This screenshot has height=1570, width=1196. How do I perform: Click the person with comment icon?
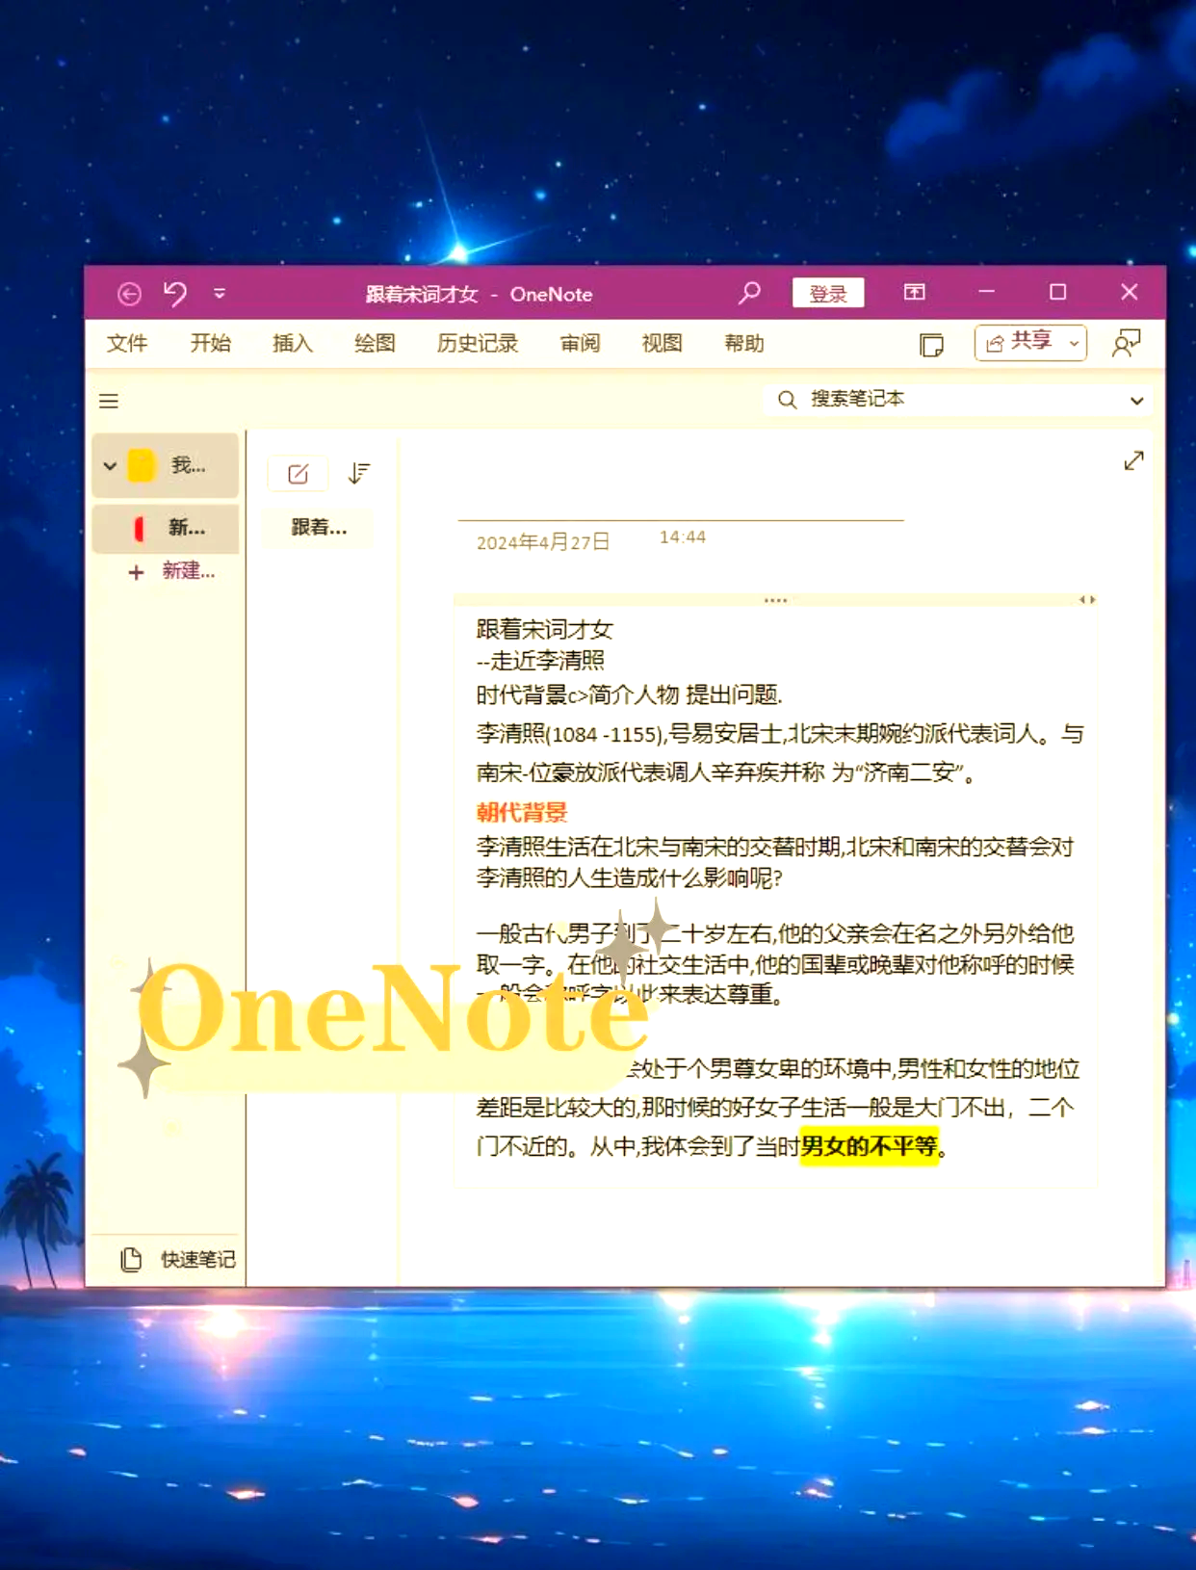coord(1126,343)
